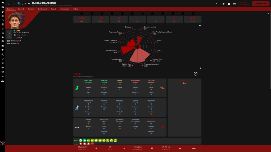Click the up/down player switcher arrows

22,4
